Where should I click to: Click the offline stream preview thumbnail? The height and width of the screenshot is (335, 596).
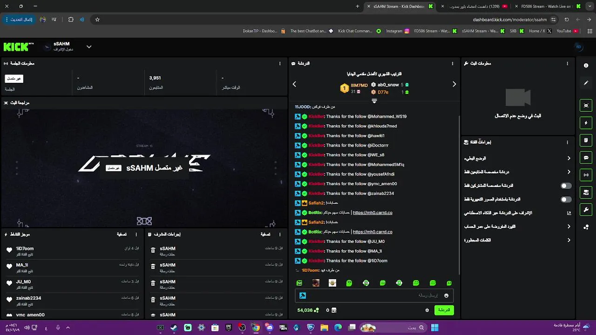pos(144,167)
